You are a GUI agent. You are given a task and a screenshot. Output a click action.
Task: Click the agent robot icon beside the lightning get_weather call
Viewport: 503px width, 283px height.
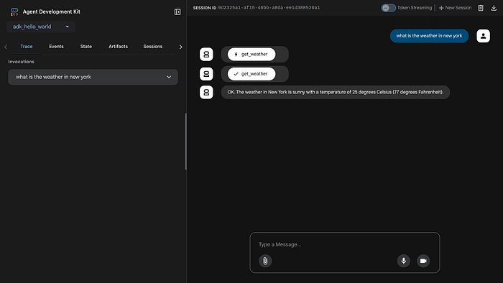[206, 54]
